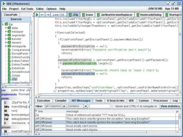The width and height of the screenshot is (183, 137).
Task: Click the JUnzip source file icon
Action: coord(9,75)
